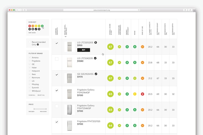This screenshot has height=135, width=203.
Task: Click the price slider maximum handle
Action: click(x=46, y=109)
